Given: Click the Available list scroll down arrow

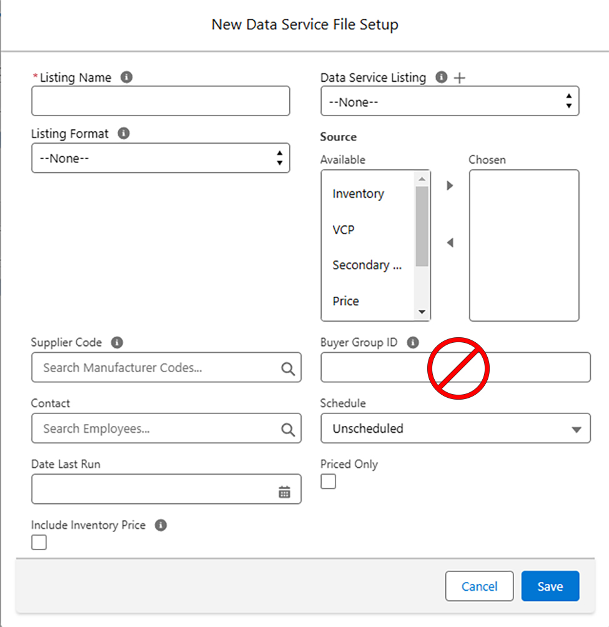Looking at the screenshot, I should click(x=422, y=312).
